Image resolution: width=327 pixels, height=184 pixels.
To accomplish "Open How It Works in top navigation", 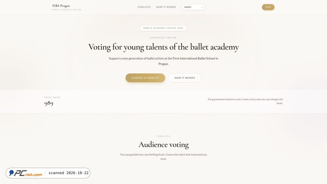I will 166,7.
